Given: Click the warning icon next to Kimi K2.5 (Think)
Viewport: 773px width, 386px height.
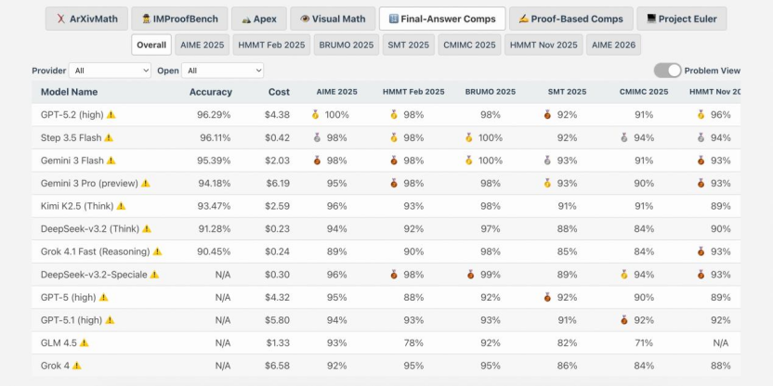Looking at the screenshot, I should [x=121, y=206].
